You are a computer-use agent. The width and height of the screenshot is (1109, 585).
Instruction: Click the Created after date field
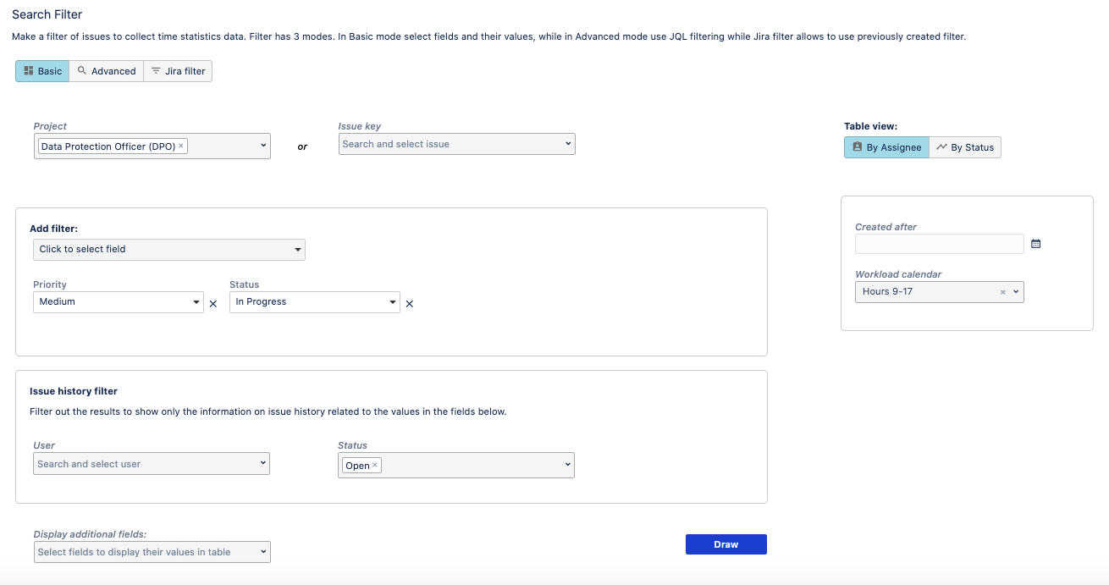[x=939, y=244]
